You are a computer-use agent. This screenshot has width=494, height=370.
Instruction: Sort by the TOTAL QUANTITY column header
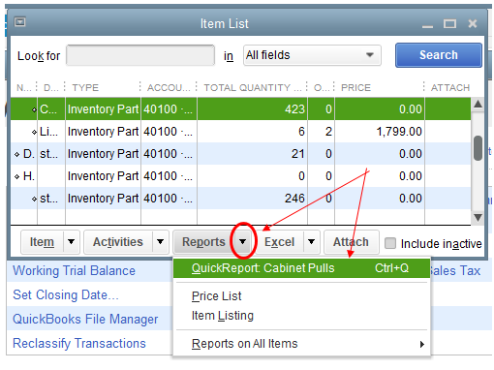tap(253, 87)
